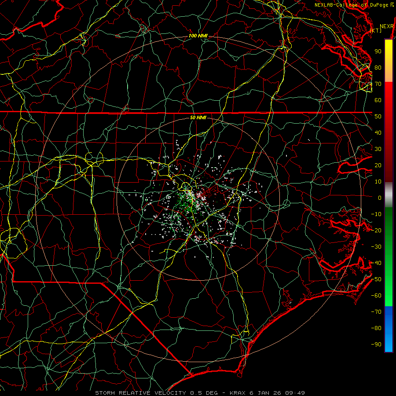
Task: Click the 0 value on the velocity scale
Action: [380, 198]
